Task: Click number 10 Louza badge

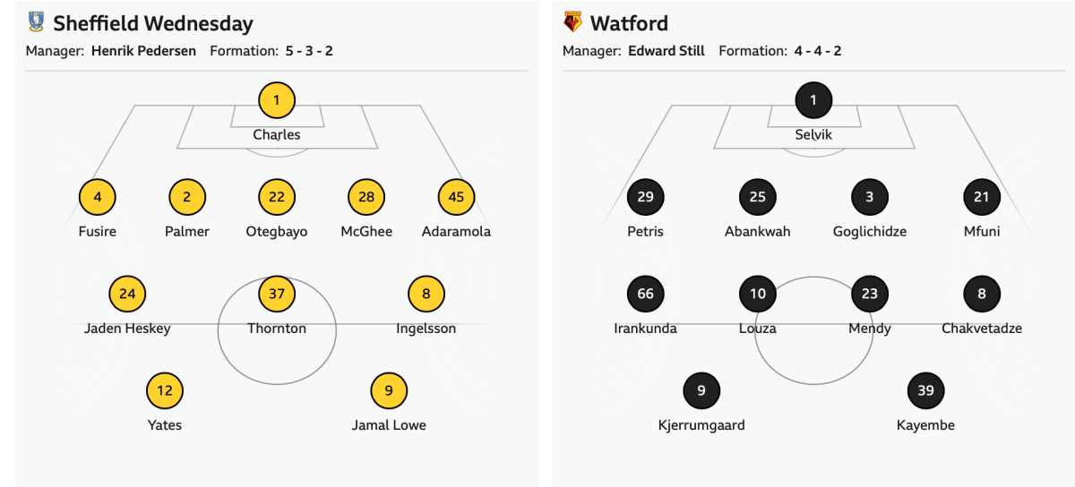Action: point(758,294)
